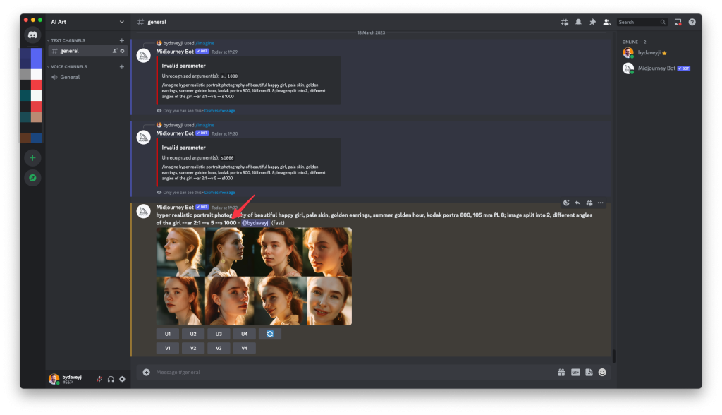Reply to the Midjourney image message

tap(577, 203)
